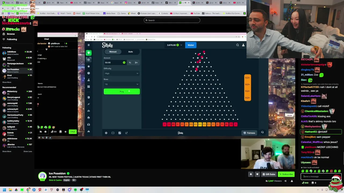Click the report warning triangle icon
This screenshot has height=193, width=344.
tap(292, 181)
